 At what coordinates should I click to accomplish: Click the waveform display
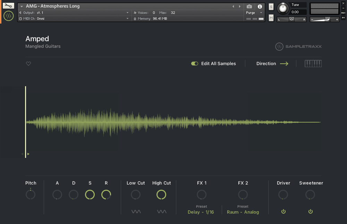coord(173,122)
